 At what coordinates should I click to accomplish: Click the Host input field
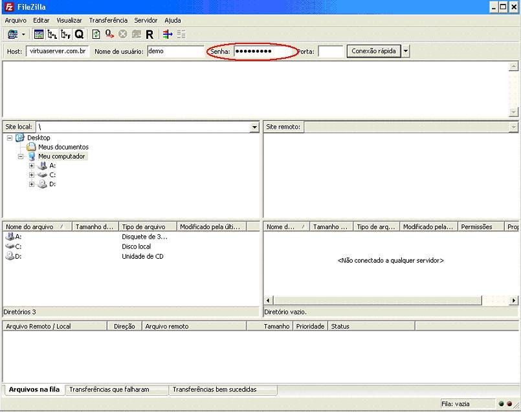58,51
